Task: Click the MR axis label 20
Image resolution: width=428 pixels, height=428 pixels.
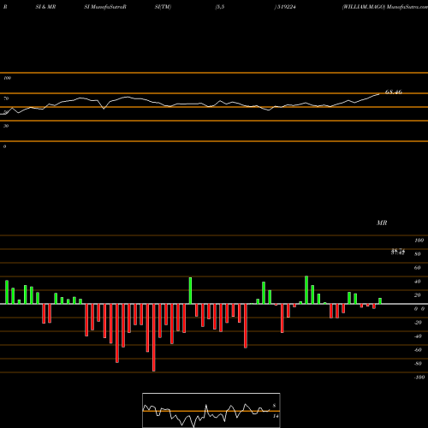Action: pyautogui.click(x=418, y=295)
